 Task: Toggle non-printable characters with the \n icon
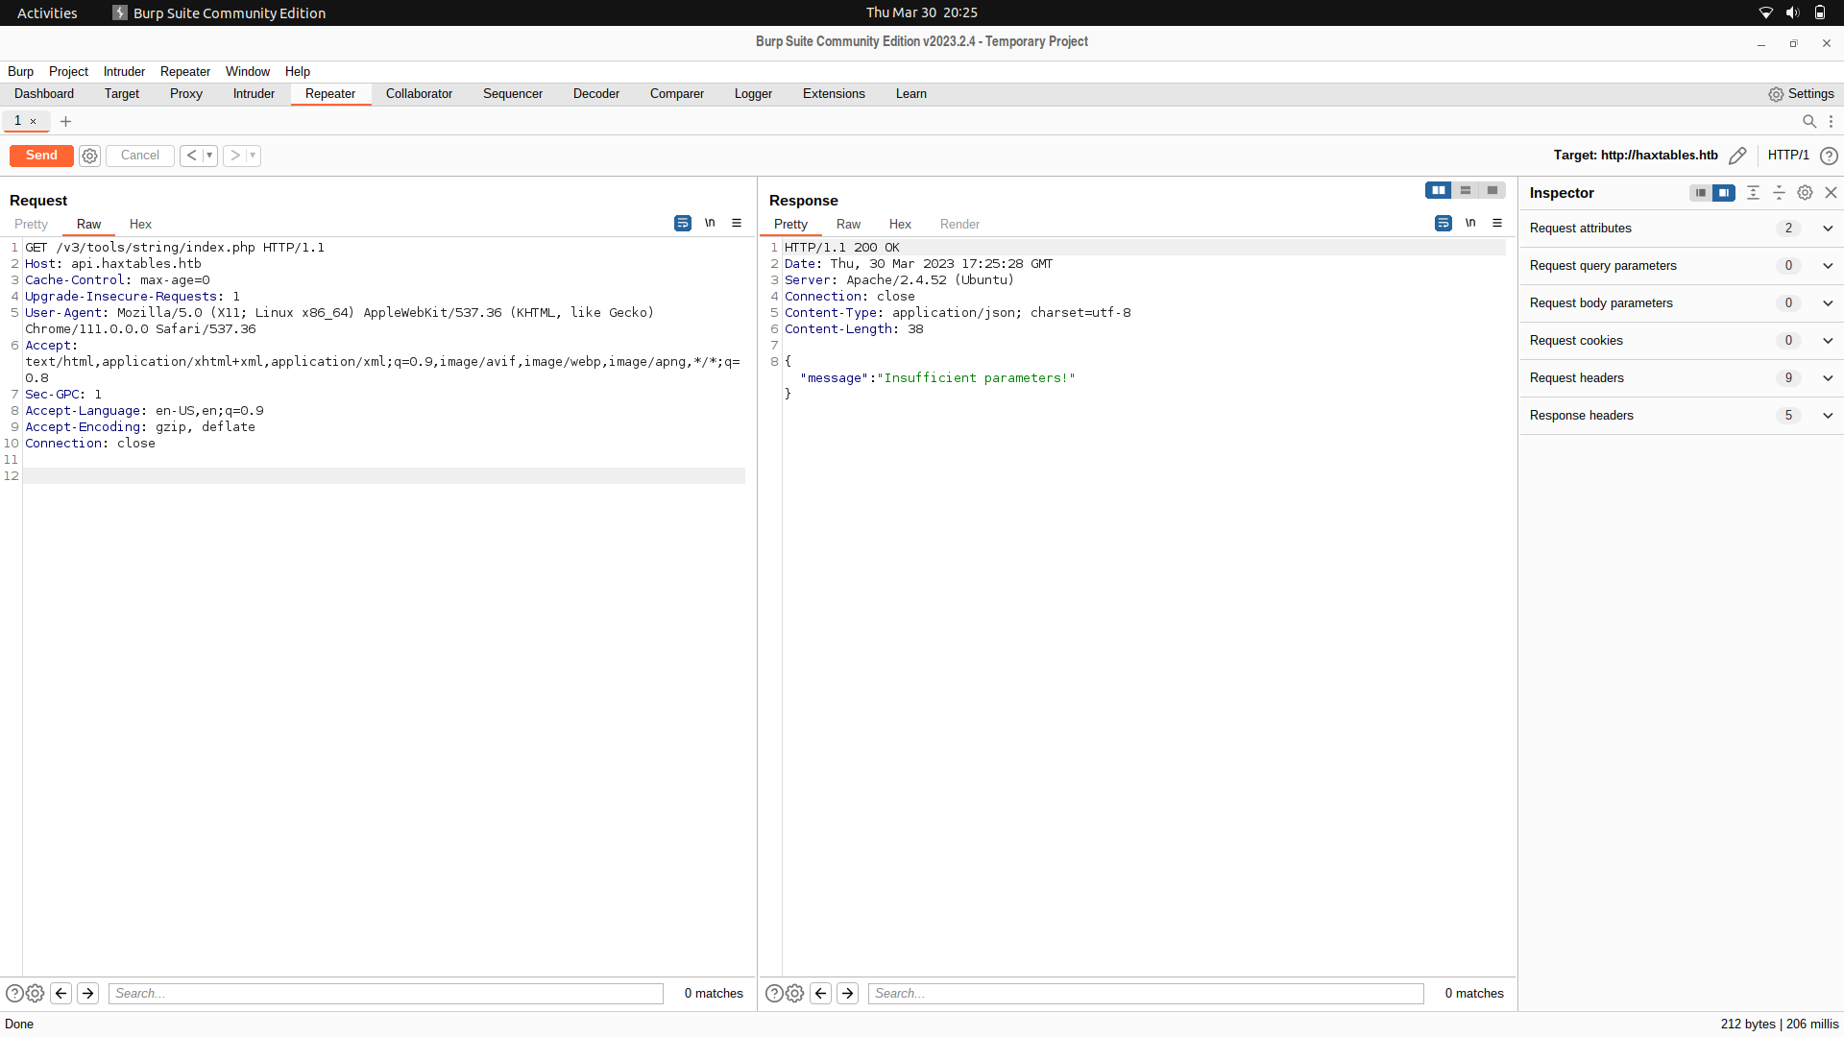click(x=709, y=223)
